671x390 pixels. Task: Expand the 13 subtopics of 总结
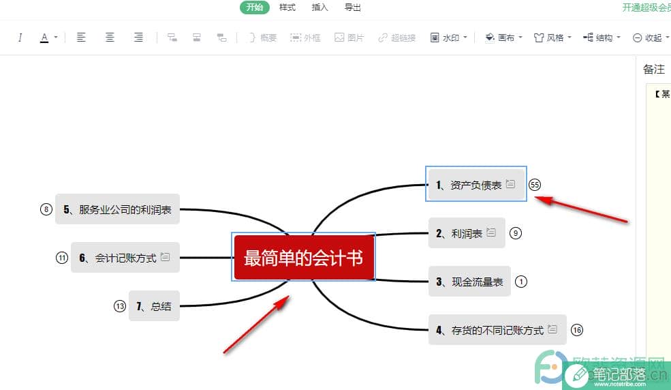pyautogui.click(x=119, y=305)
